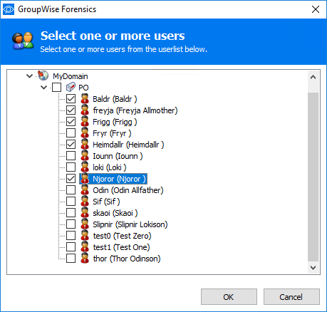This screenshot has width=327, height=312.
Task: Select the Heimdallr (Heimdallr) tree entry
Action: click(128, 145)
